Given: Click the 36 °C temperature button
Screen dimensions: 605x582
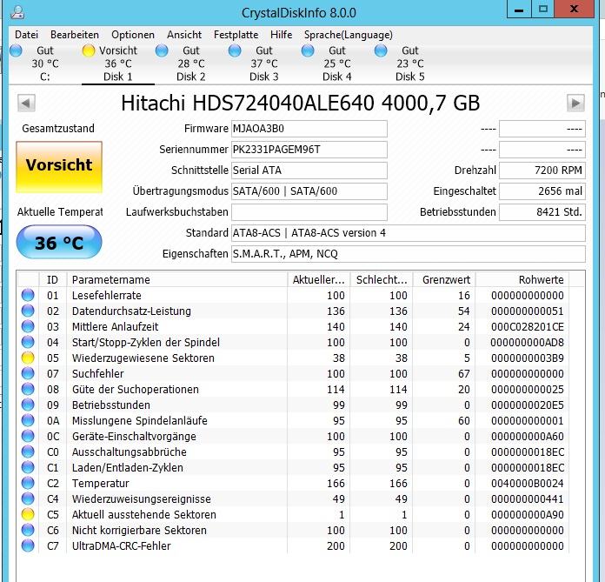Looking at the screenshot, I should coord(59,242).
